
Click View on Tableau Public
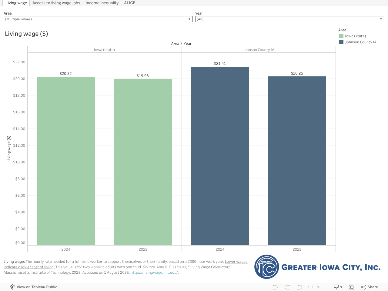(x=37, y=287)
